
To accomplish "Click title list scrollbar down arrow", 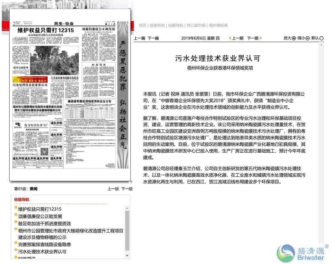I will (x=127, y=256).
